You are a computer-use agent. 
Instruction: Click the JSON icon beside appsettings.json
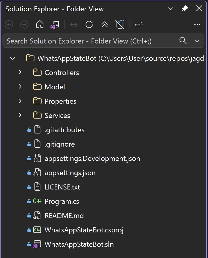pyautogui.click(x=37, y=172)
